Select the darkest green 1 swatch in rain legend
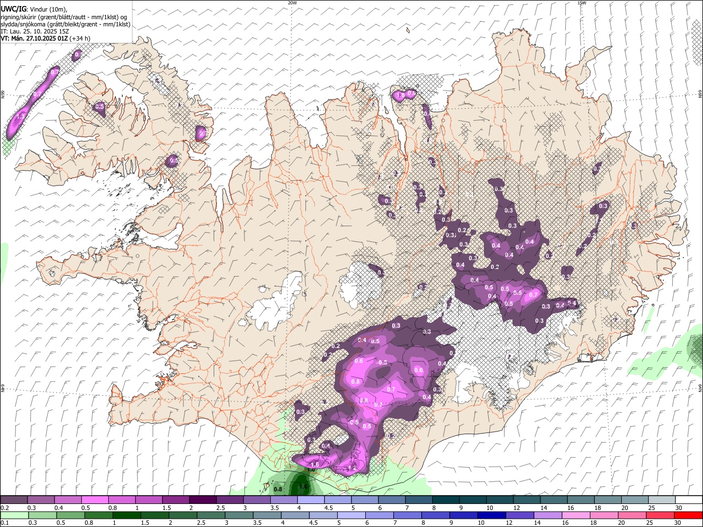Viewport: 703px width, 527px height. [x=126, y=515]
